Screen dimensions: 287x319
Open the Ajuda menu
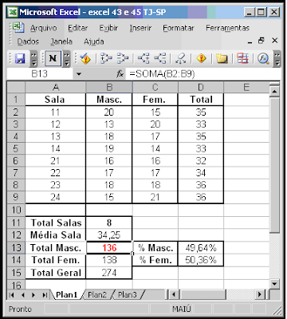[94, 41]
